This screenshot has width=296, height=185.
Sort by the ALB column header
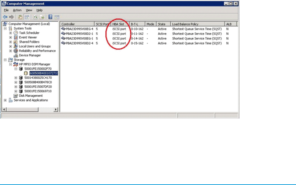(x=231, y=24)
